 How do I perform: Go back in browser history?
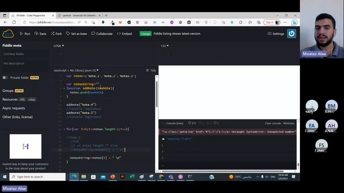pos(5,23)
